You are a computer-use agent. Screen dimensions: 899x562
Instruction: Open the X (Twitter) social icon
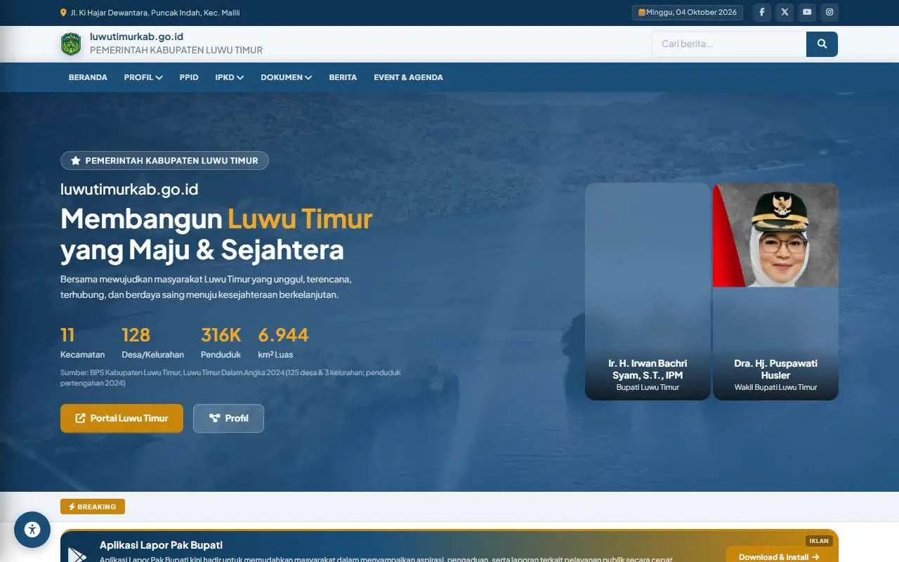785,12
